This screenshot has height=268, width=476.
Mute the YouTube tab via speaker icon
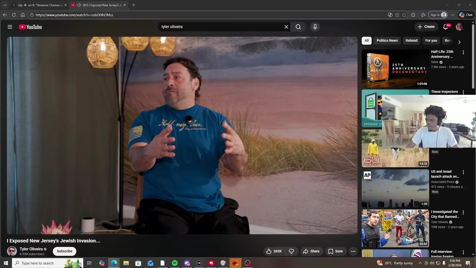click(79, 5)
